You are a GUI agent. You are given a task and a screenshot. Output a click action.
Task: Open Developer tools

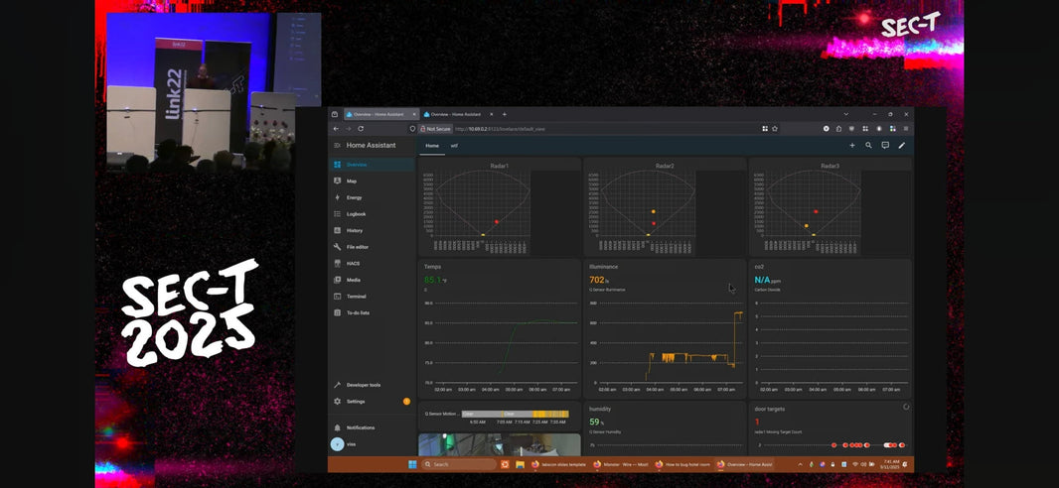click(x=363, y=385)
